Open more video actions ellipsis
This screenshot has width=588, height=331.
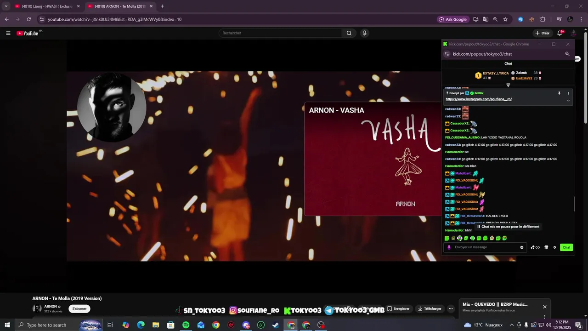click(451, 309)
